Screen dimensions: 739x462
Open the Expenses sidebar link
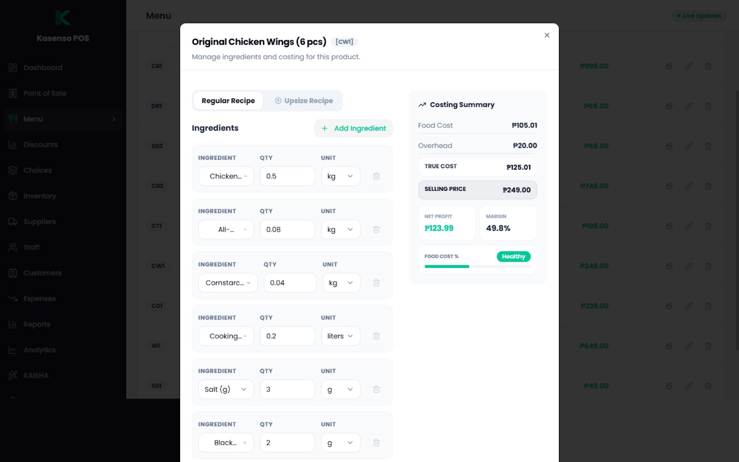tap(63, 299)
